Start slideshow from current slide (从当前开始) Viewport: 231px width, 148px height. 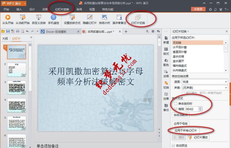pyautogui.click(x=23, y=19)
